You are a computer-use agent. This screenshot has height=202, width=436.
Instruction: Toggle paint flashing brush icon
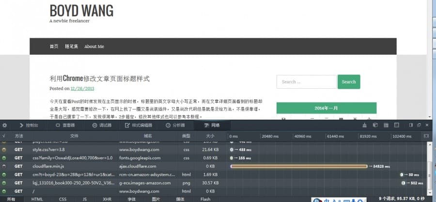[365, 125]
